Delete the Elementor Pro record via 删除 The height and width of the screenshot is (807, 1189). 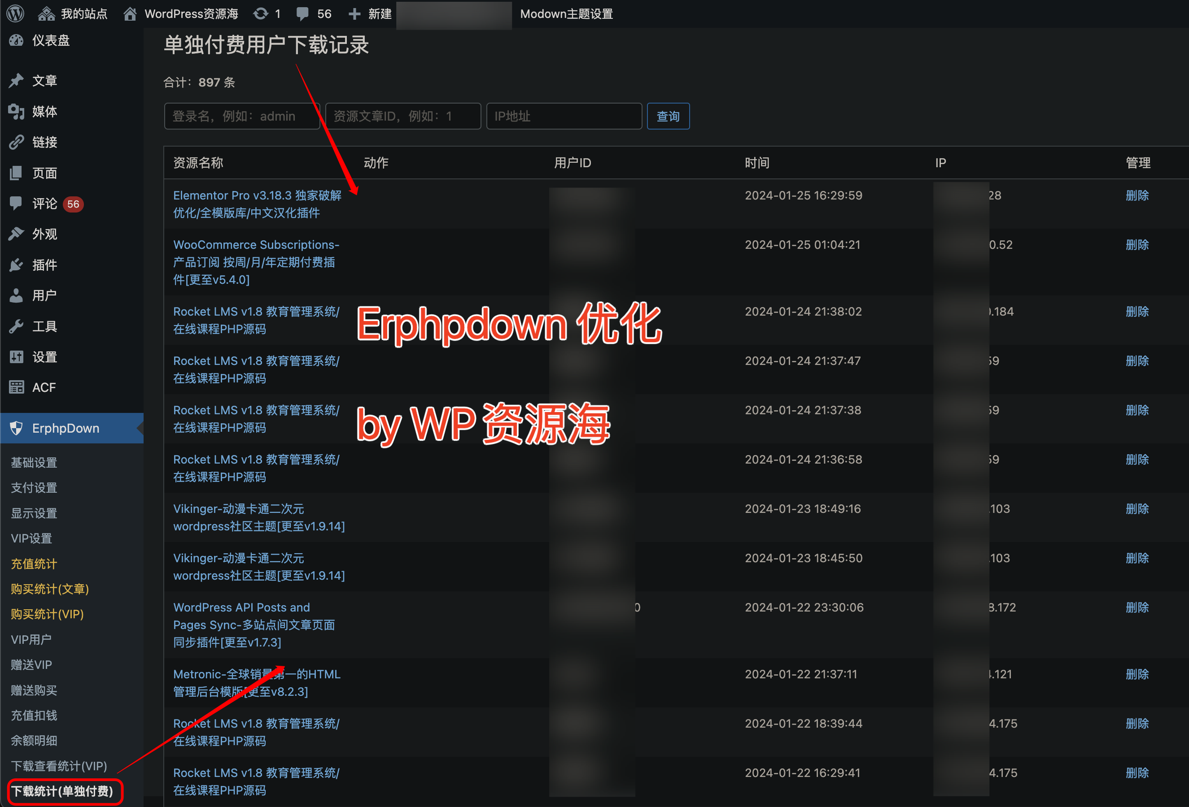[1137, 195]
